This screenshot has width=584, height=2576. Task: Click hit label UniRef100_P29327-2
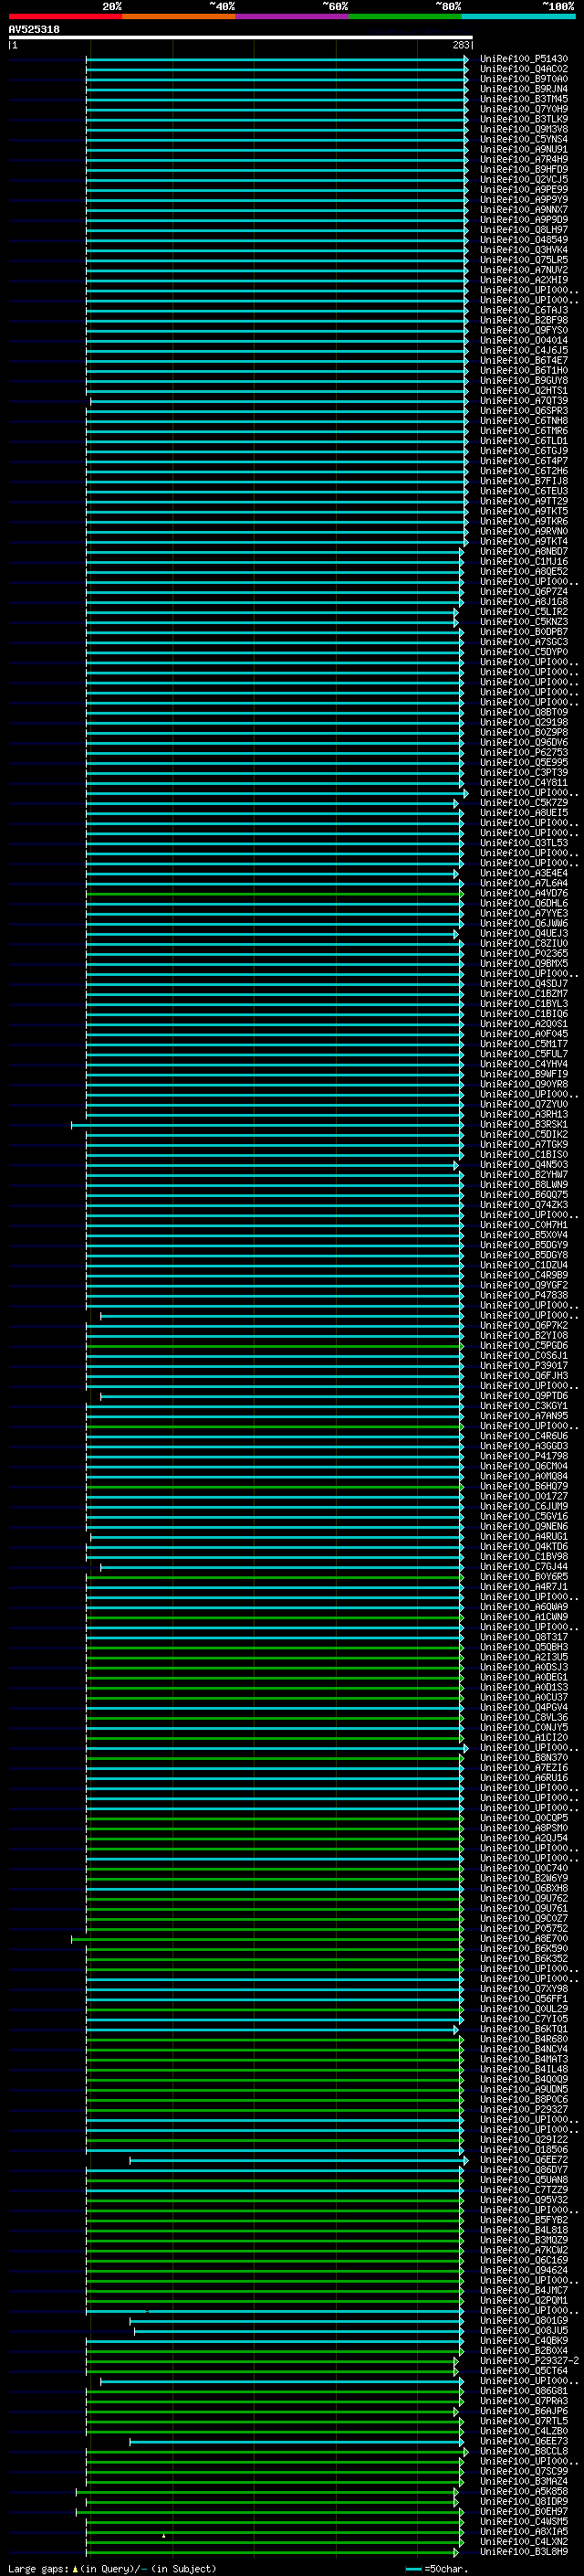click(x=529, y=2361)
